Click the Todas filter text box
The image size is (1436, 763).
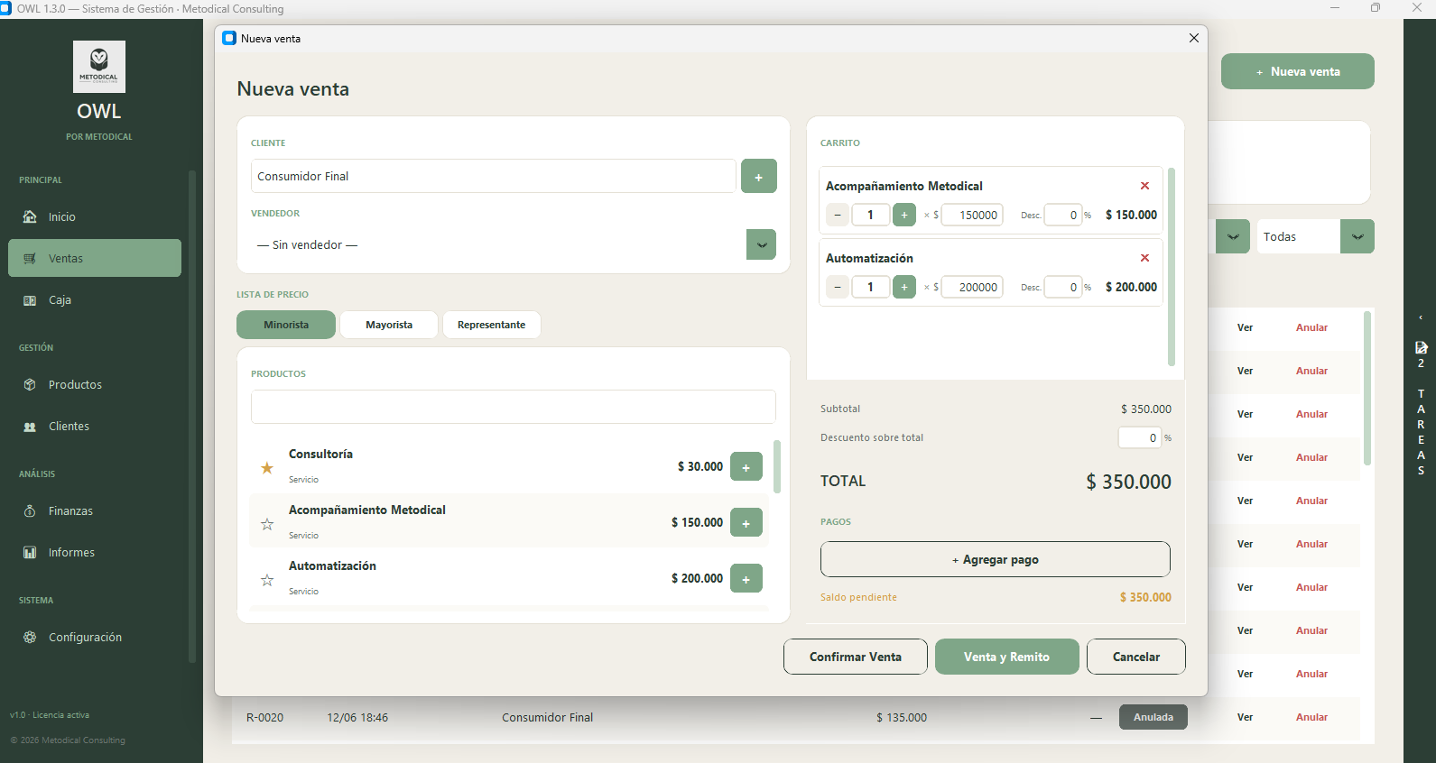point(1299,236)
